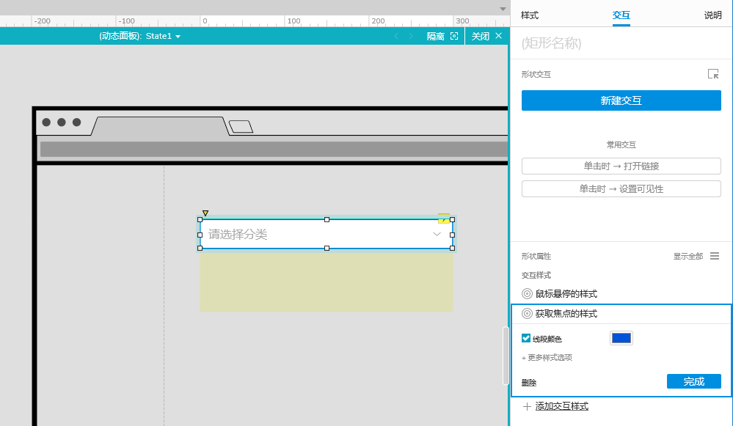Open the shape properties hamburger menu
The width and height of the screenshot is (733, 426).
[x=715, y=256]
